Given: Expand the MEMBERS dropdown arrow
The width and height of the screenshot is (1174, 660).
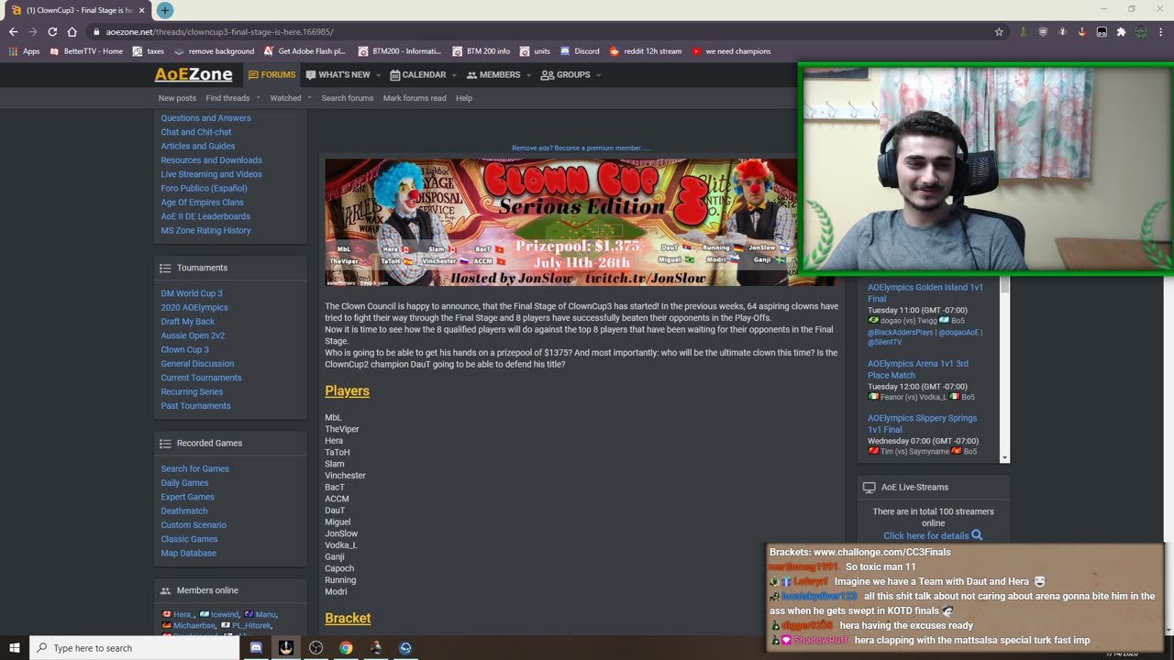Looking at the screenshot, I should [527, 75].
